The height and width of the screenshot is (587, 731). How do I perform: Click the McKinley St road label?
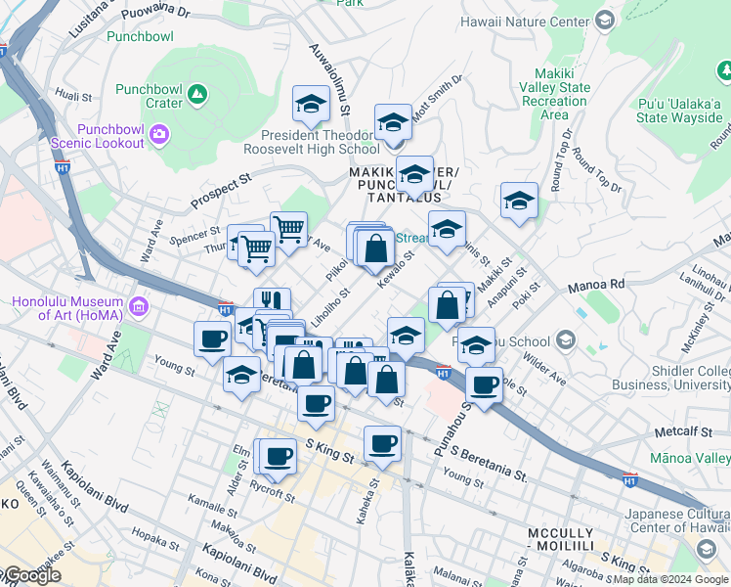click(x=698, y=327)
